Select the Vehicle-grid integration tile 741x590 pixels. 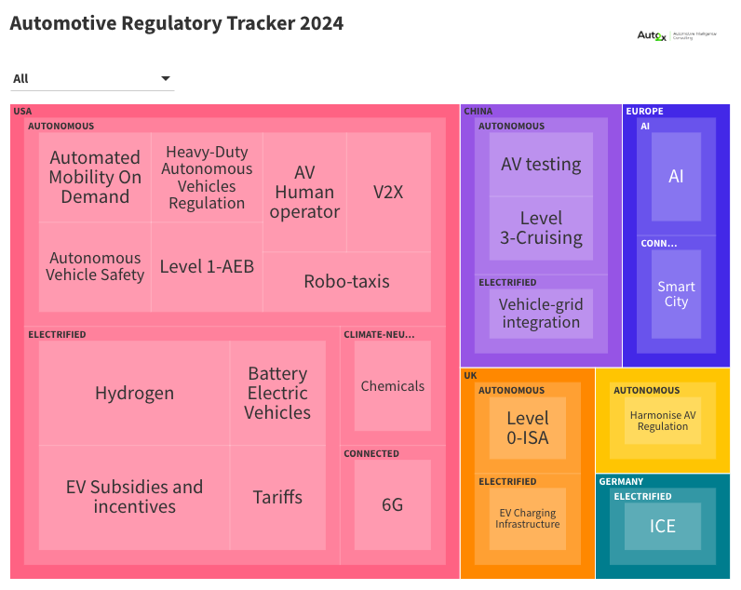coord(541,314)
